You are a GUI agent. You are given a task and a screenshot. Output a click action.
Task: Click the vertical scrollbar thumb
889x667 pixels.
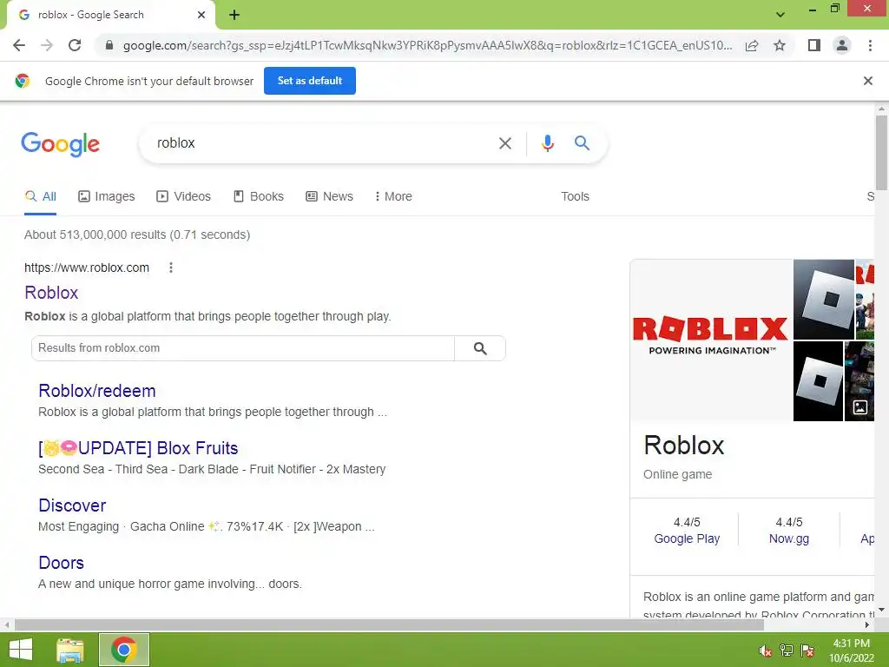pos(881,153)
